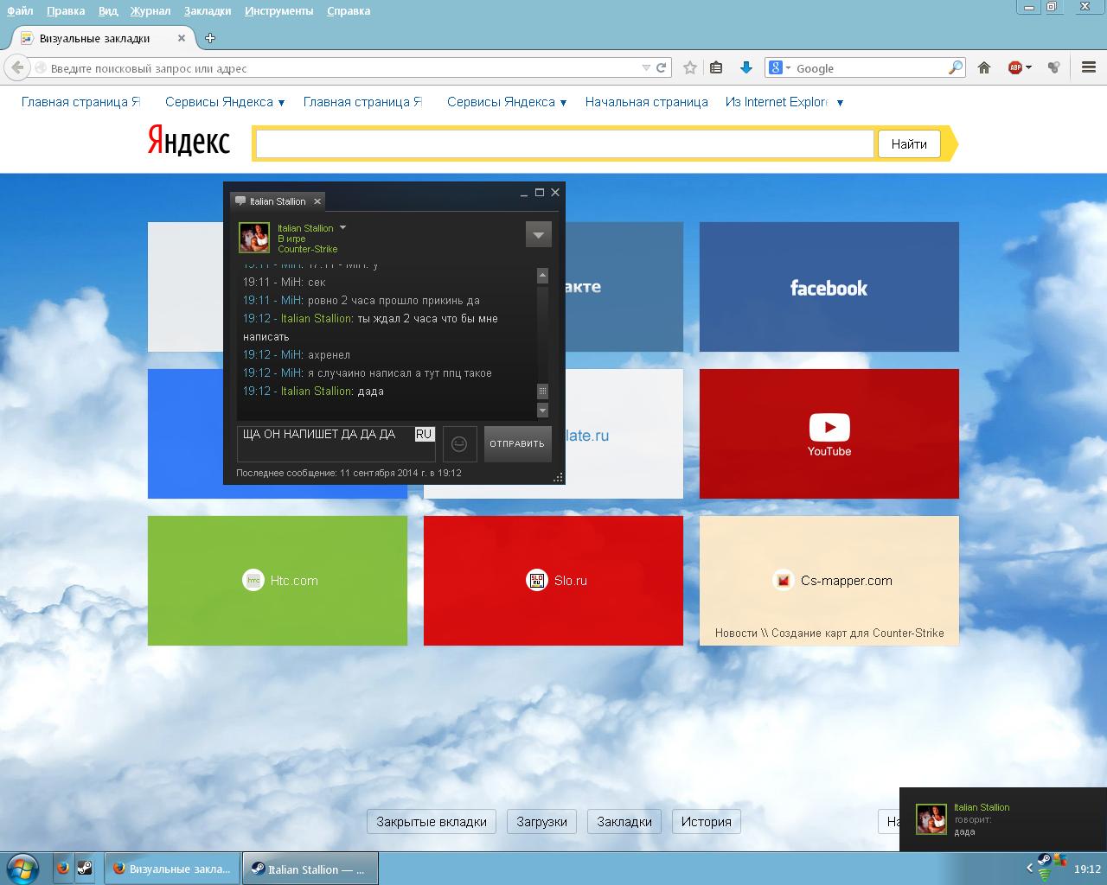Reload the current page

point(662,67)
